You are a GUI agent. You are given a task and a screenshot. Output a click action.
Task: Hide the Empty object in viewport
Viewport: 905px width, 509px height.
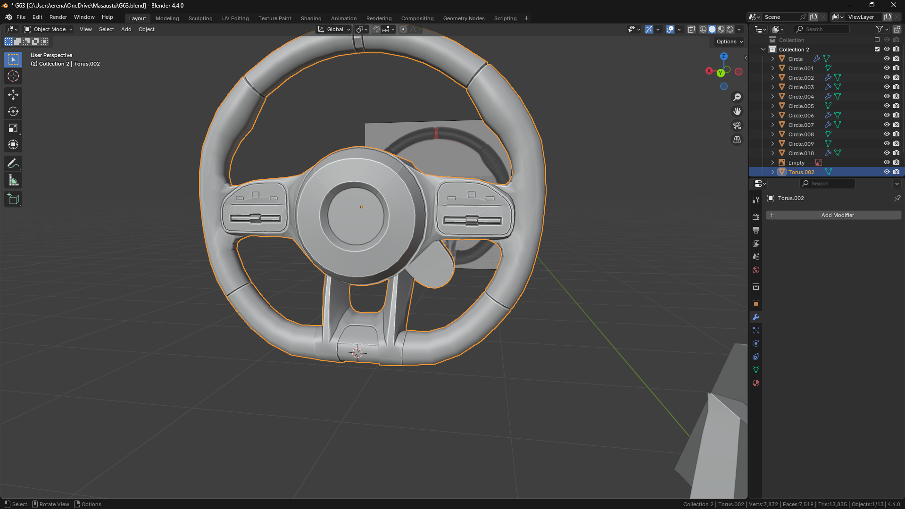[x=887, y=163]
